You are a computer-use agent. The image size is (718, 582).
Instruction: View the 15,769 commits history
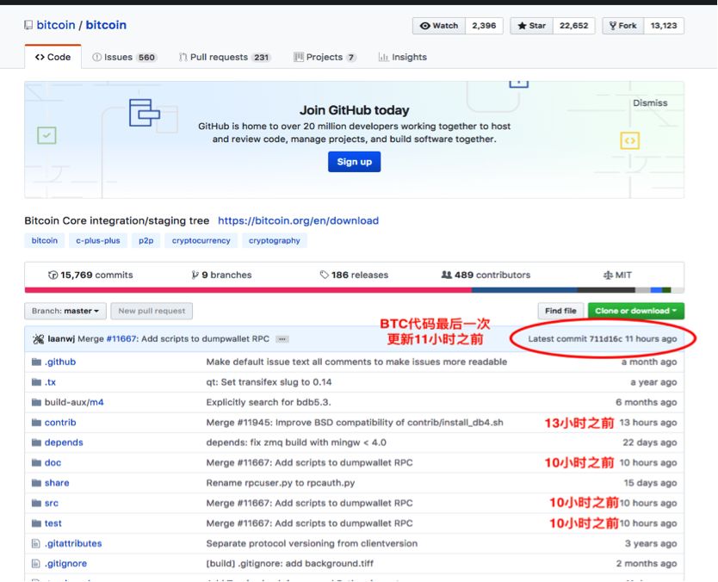pyautogui.click(x=90, y=275)
